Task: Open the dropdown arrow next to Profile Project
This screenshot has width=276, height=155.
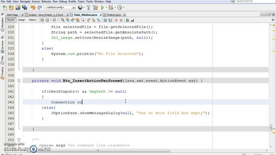Action: click(124, 7)
